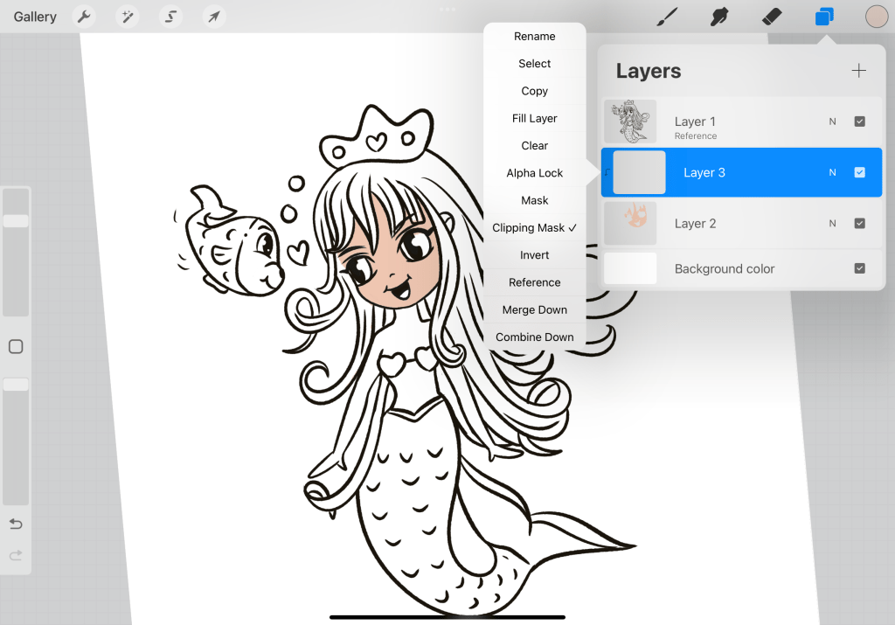Hide Layer 1 using its visibility checkbox
Image resolution: width=895 pixels, height=625 pixels.
(859, 122)
